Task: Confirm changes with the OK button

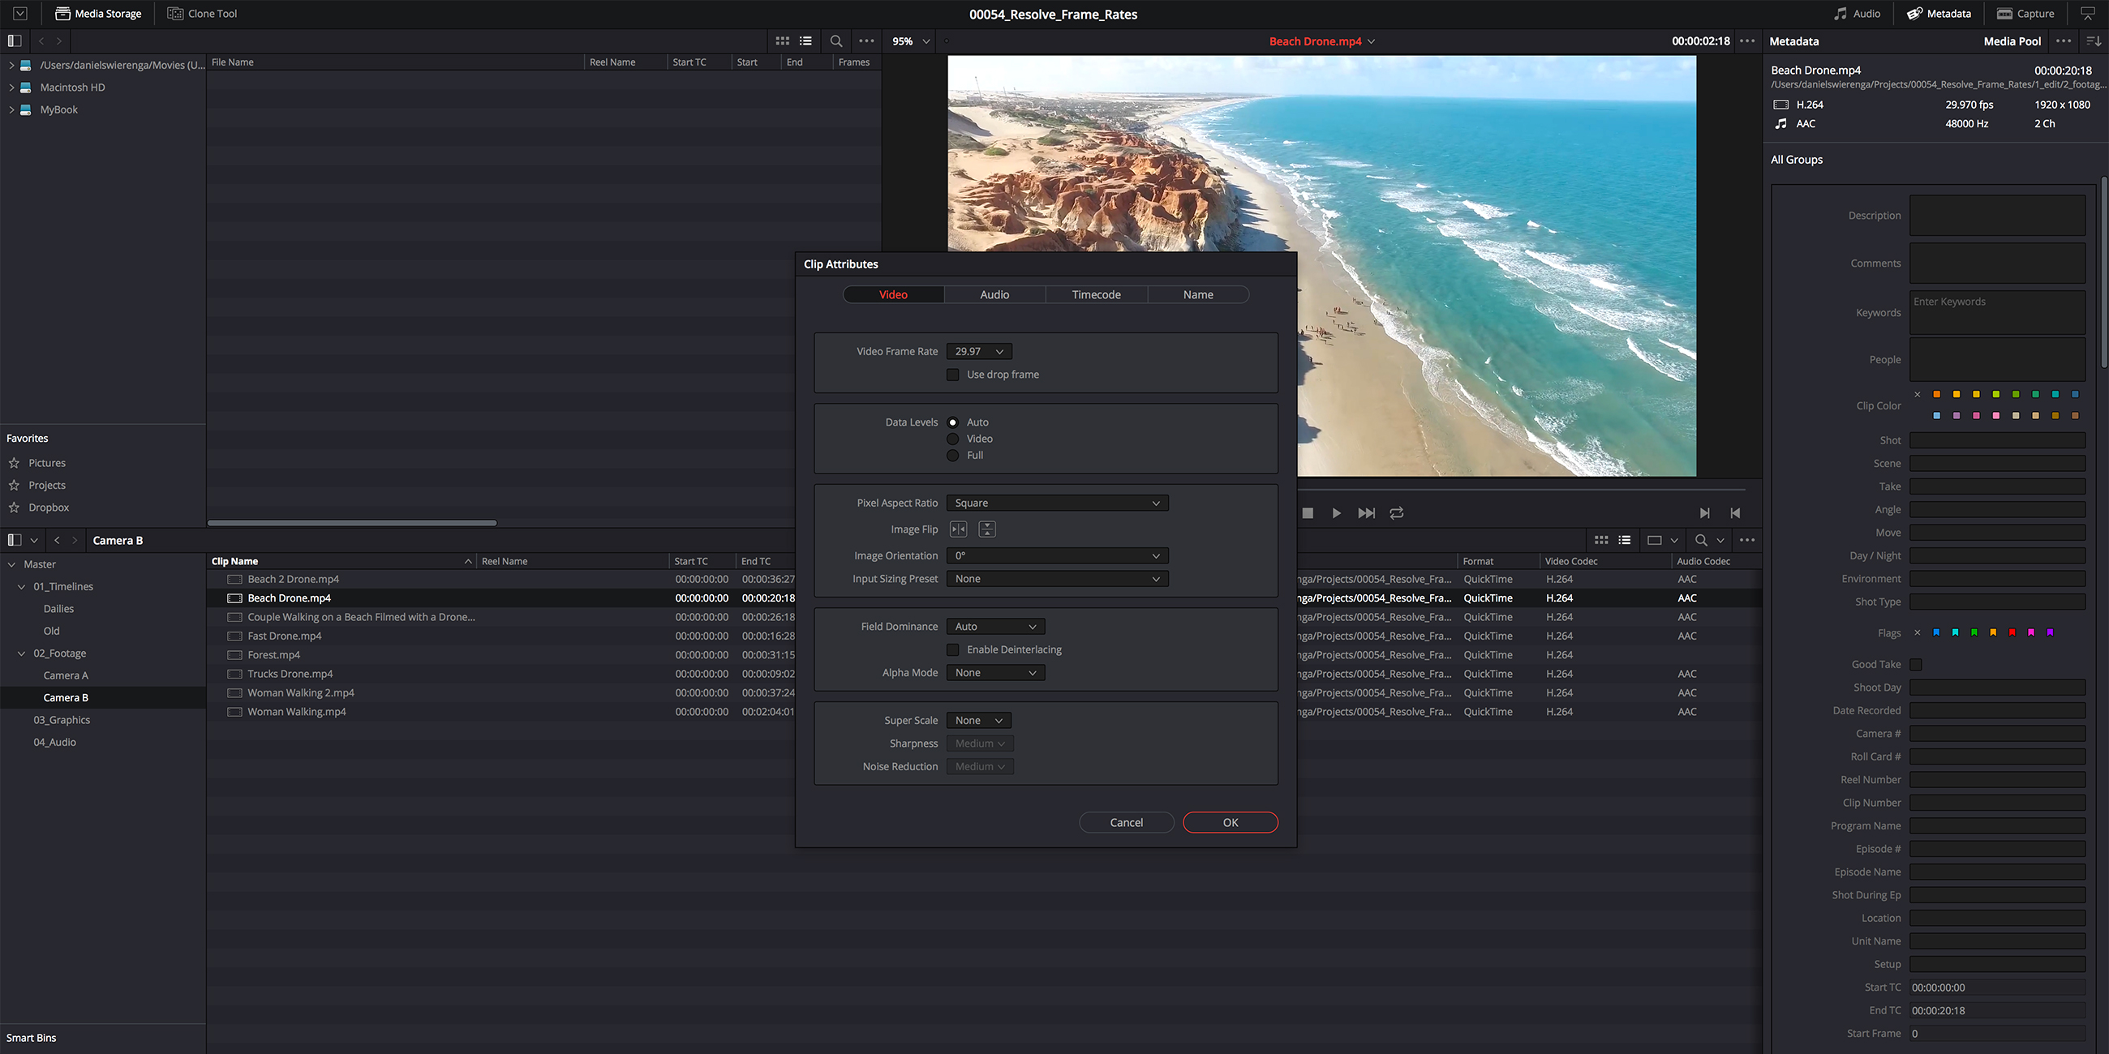Action: point(1230,821)
